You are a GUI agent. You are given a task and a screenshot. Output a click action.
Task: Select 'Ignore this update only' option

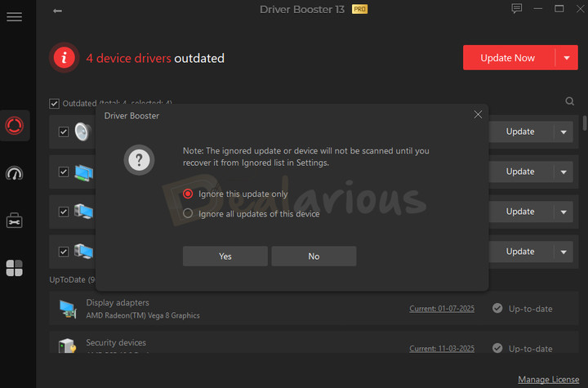coord(189,194)
